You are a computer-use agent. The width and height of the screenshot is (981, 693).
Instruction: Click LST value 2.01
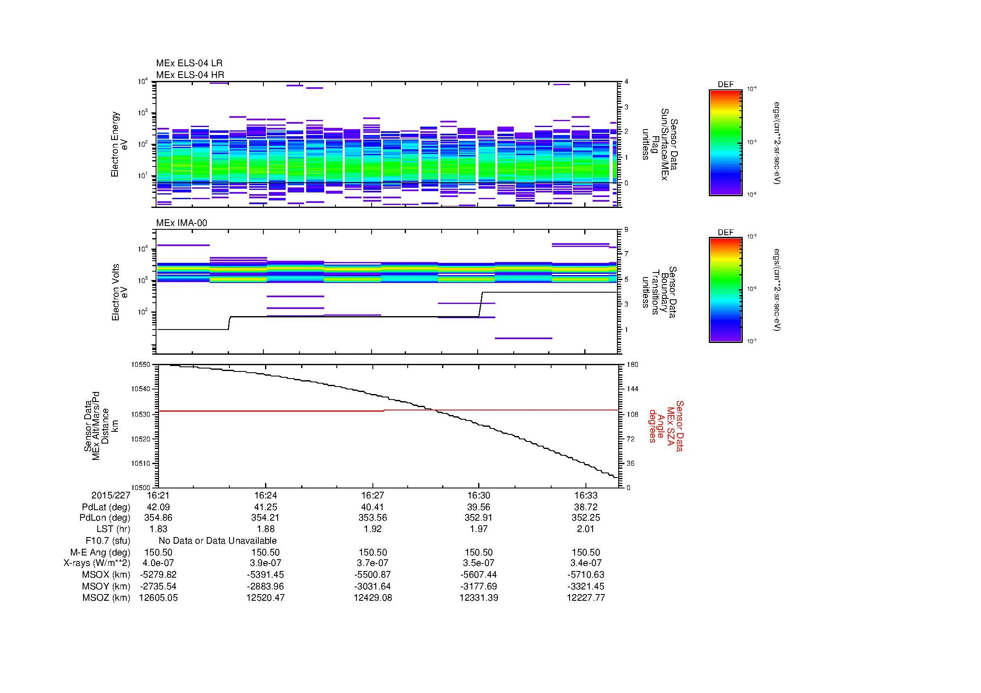click(586, 529)
